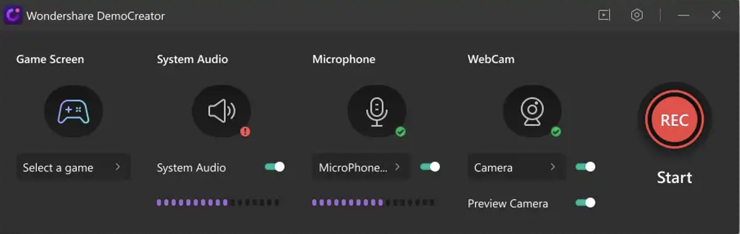The image size is (740, 234).
Task: Click the Start label below REC
Action: [x=674, y=177]
